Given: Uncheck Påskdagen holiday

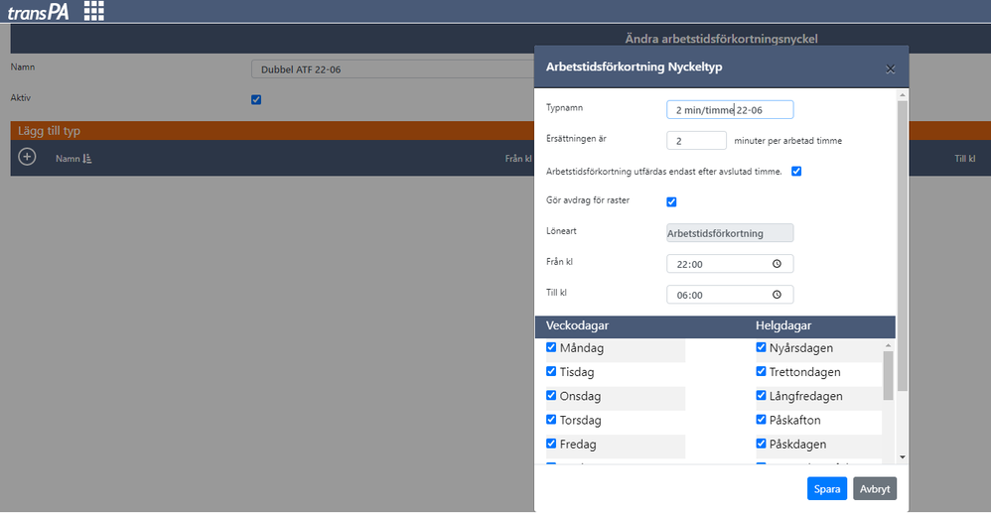Looking at the screenshot, I should tap(761, 444).
